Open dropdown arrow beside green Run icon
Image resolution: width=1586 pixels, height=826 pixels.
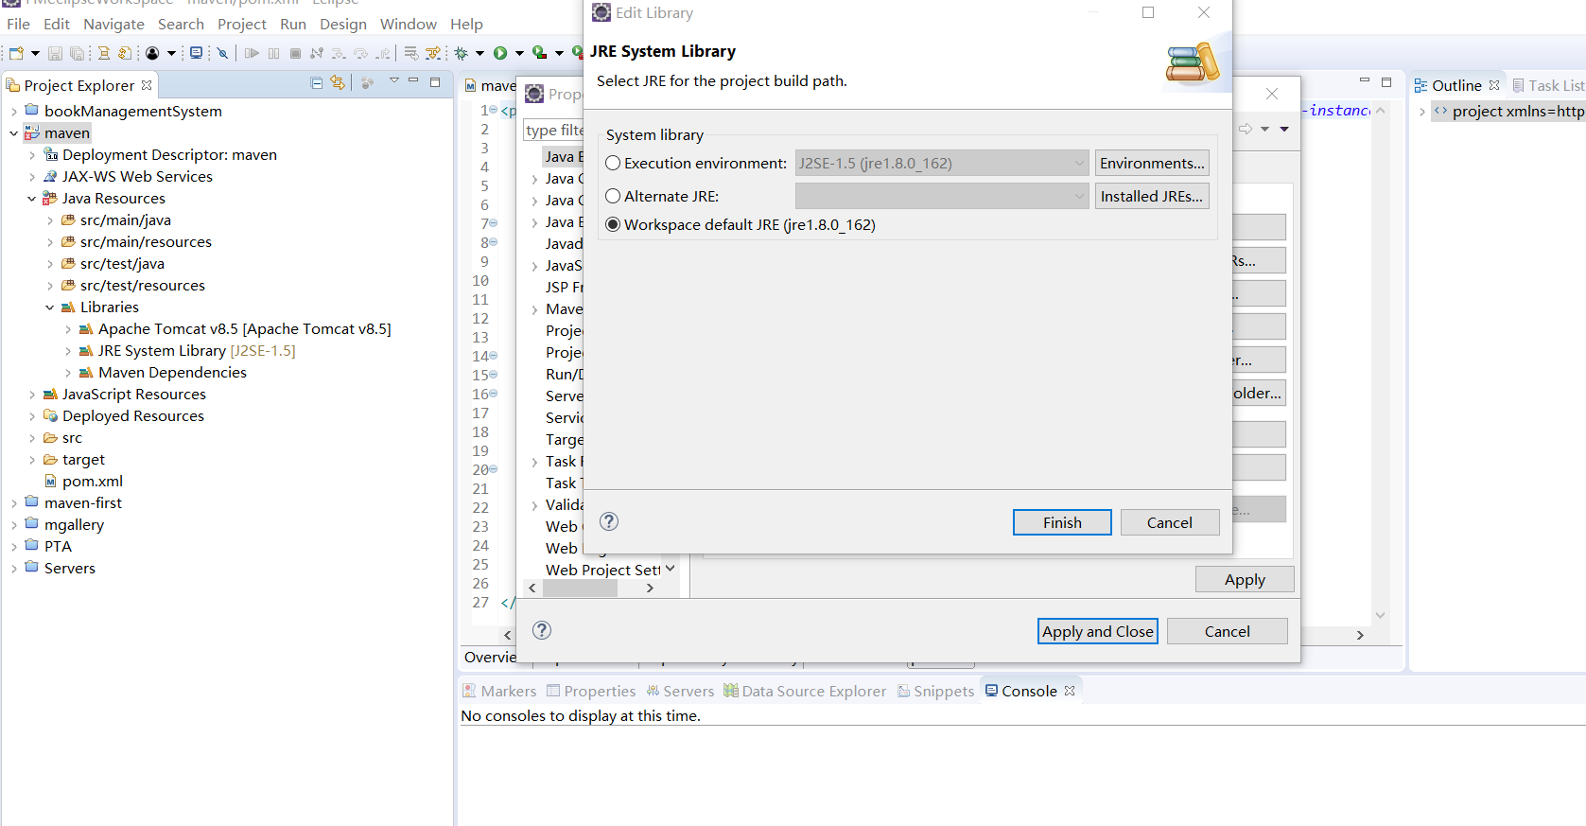[519, 53]
